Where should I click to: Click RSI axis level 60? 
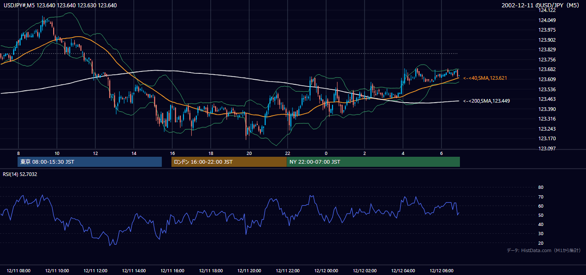pyautogui.click(x=541, y=206)
